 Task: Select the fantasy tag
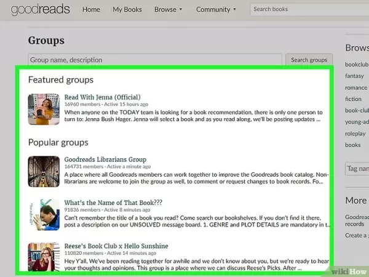pyautogui.click(x=354, y=76)
